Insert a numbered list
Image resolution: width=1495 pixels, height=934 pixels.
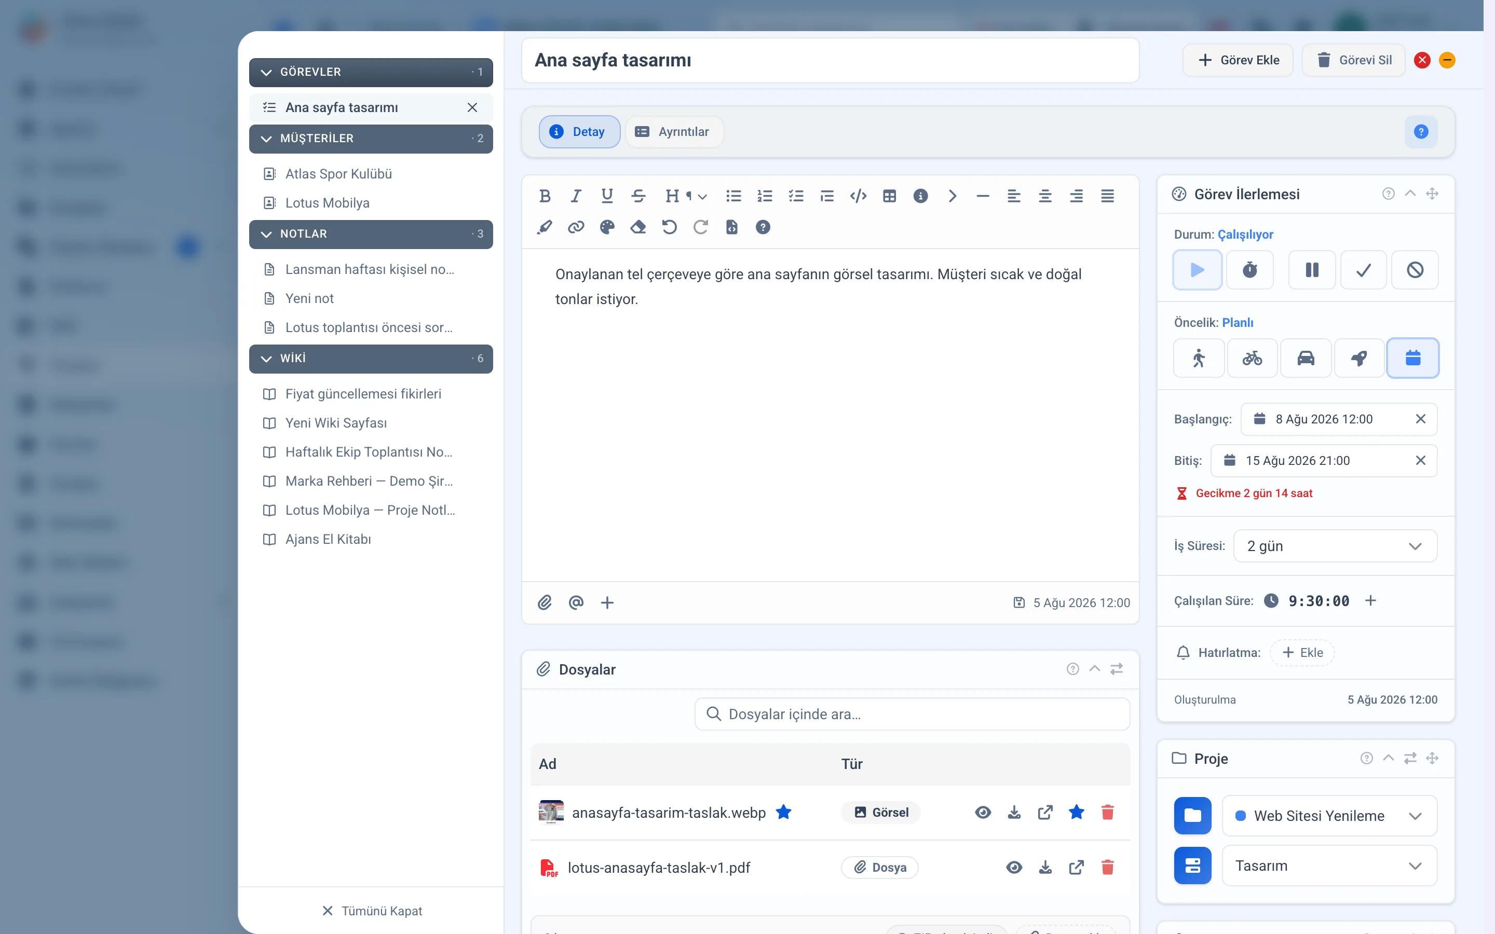[765, 196]
